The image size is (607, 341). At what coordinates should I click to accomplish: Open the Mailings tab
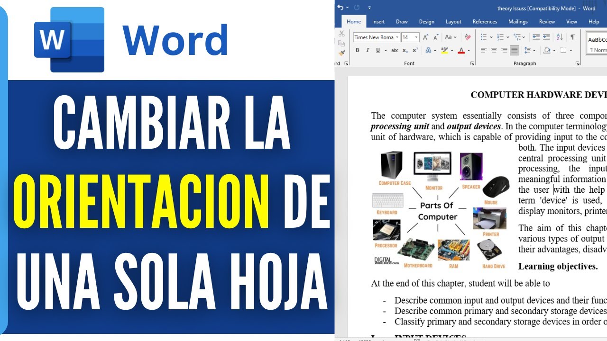pyautogui.click(x=518, y=21)
